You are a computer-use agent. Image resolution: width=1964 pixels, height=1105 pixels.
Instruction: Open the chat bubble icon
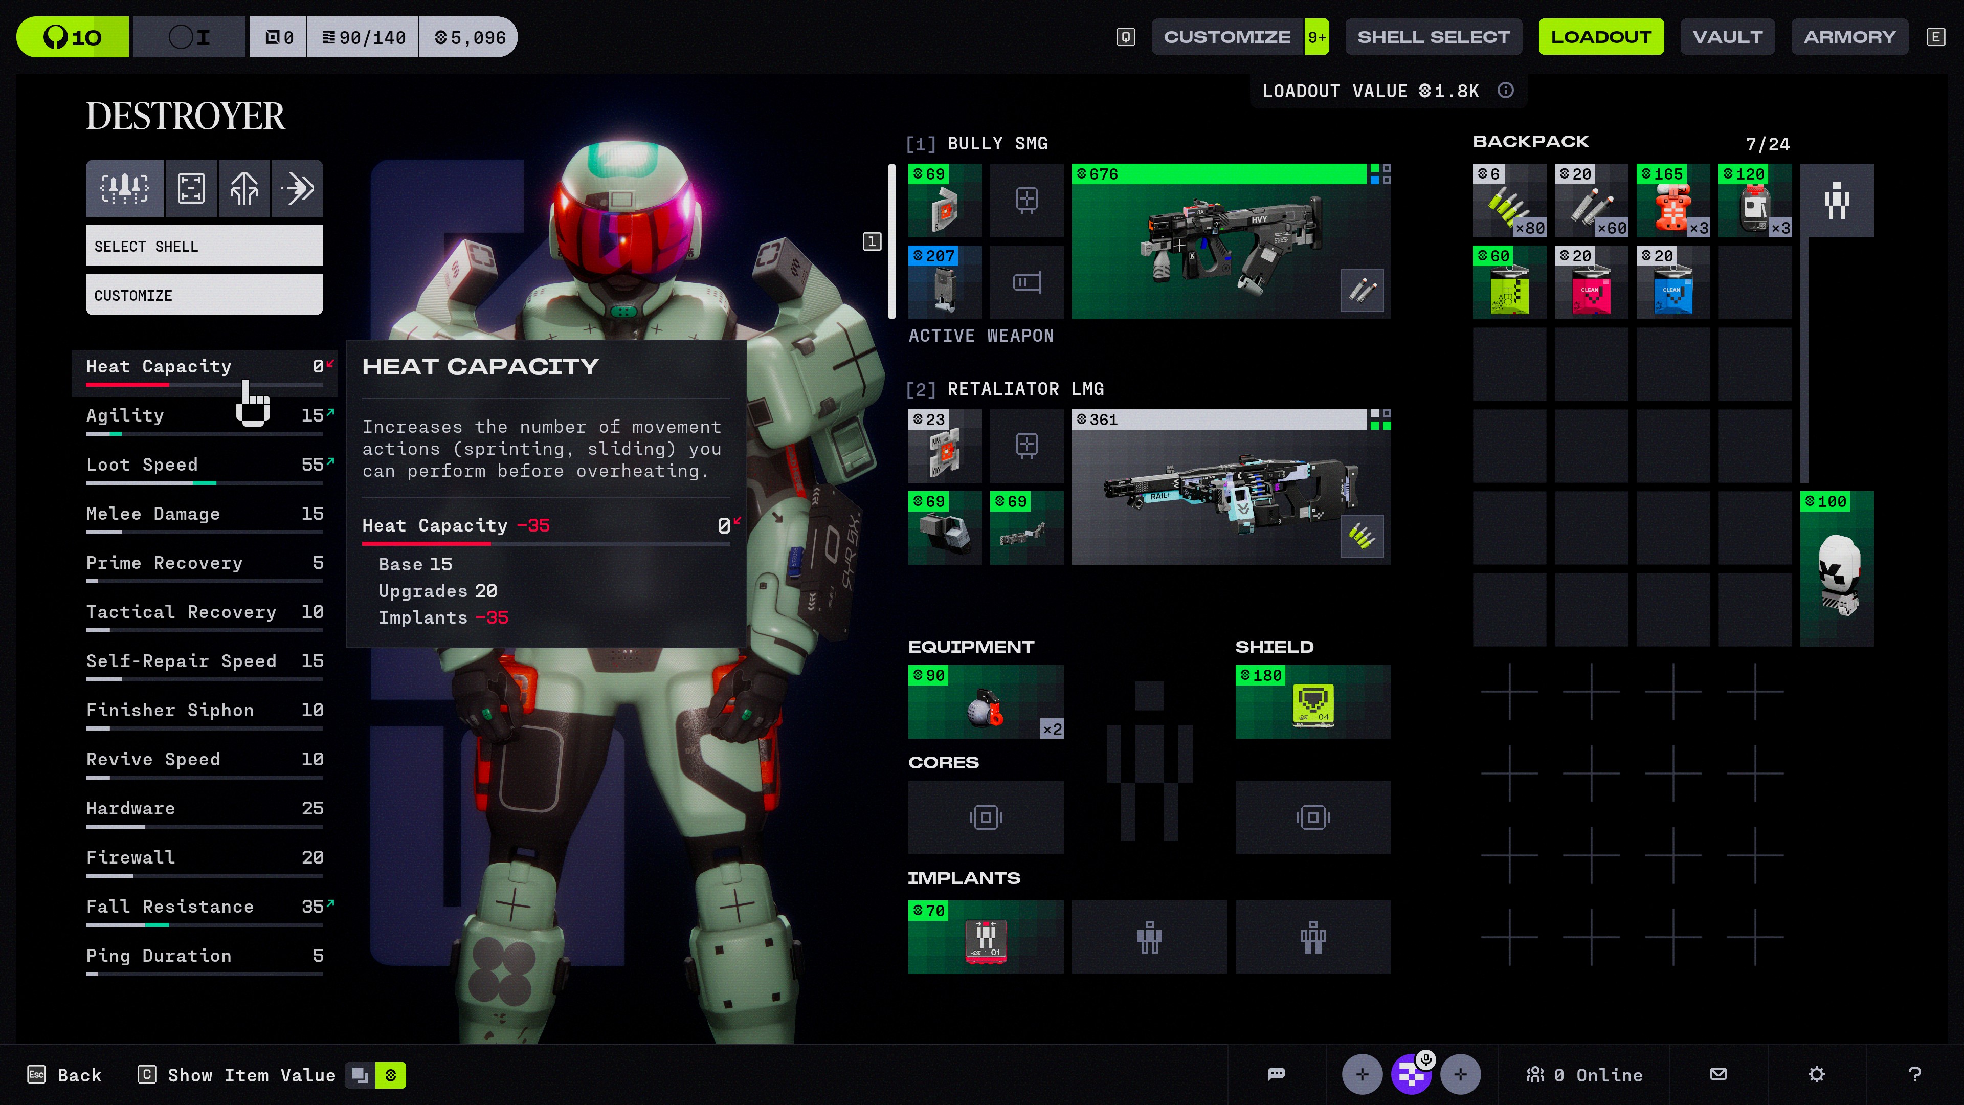1276,1074
